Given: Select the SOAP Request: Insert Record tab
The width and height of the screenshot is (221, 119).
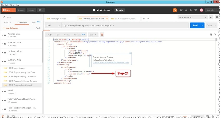Looking at the screenshot, I should (93, 19).
